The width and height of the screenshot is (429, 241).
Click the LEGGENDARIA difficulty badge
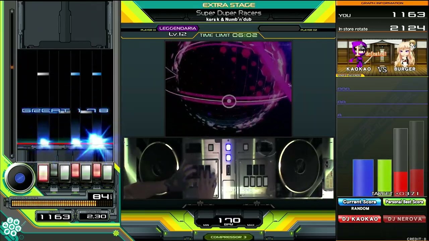178,28
